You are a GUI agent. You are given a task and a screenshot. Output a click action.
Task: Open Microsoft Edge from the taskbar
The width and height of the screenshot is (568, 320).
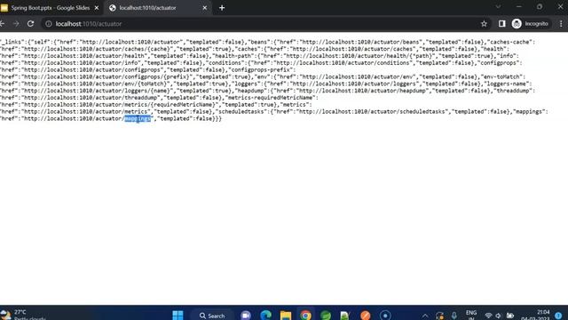coord(265,316)
